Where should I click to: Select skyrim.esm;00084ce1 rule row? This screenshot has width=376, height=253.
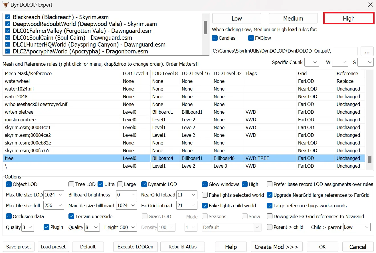(x=184, y=127)
